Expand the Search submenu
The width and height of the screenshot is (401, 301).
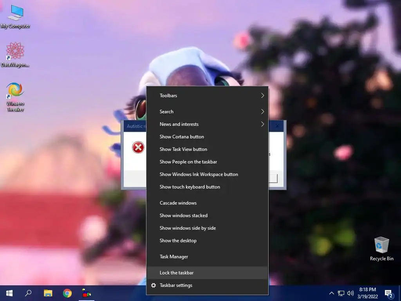pos(207,112)
